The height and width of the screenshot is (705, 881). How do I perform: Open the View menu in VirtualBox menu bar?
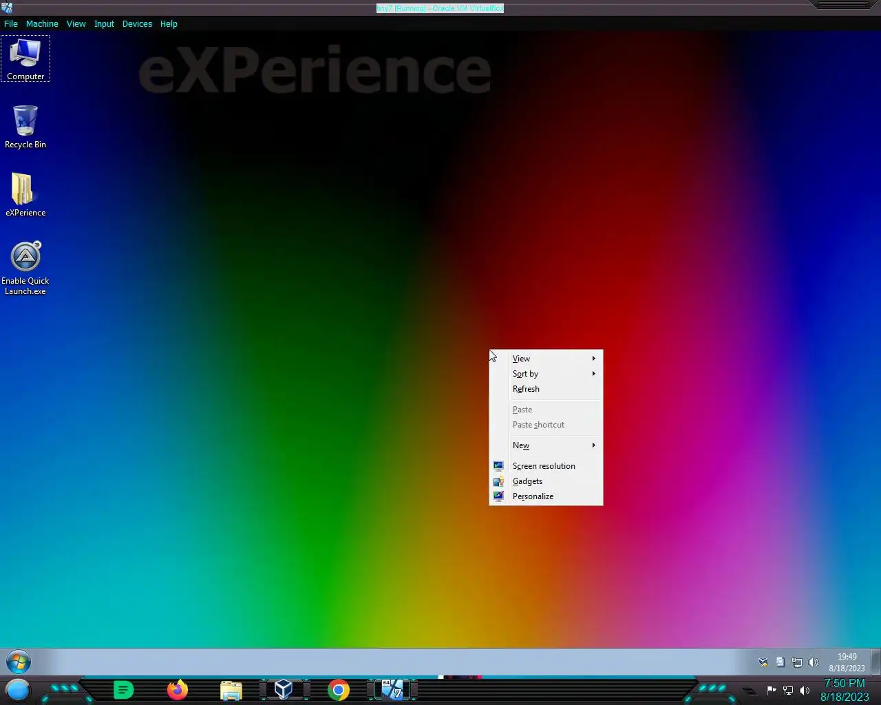(x=76, y=23)
